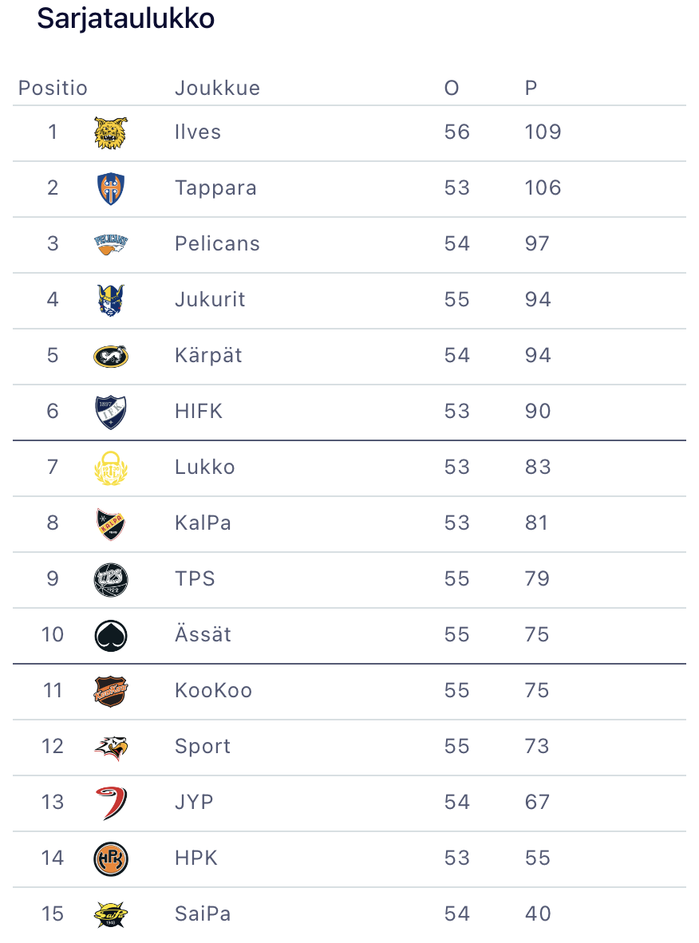Click the SaiPa team name

coord(203,914)
